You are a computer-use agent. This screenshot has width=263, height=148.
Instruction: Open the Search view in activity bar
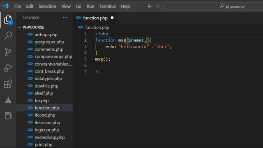(8, 36)
